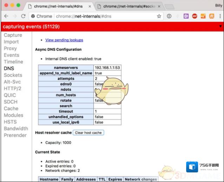Select Timeline in the sidebar
224x182 pixels.
click(13, 62)
